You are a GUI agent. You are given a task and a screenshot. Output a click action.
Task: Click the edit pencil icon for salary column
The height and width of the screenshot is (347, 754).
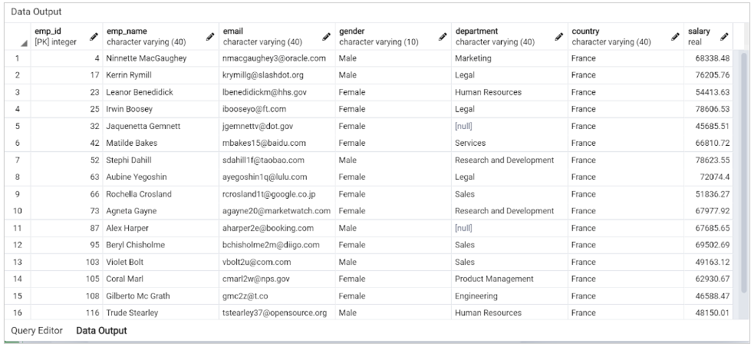tap(724, 37)
